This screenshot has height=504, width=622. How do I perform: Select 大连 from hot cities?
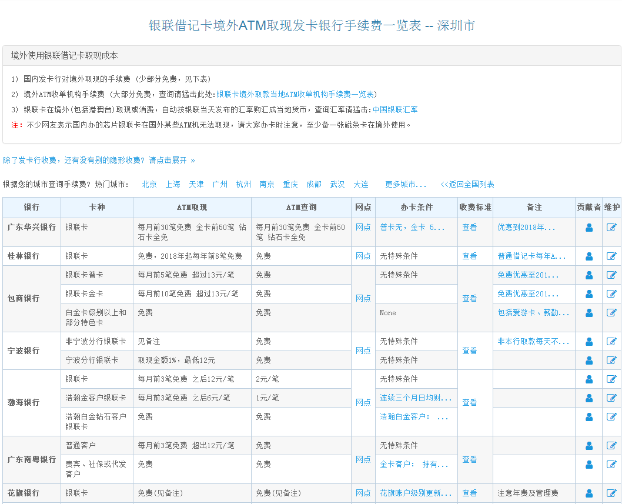(x=361, y=184)
